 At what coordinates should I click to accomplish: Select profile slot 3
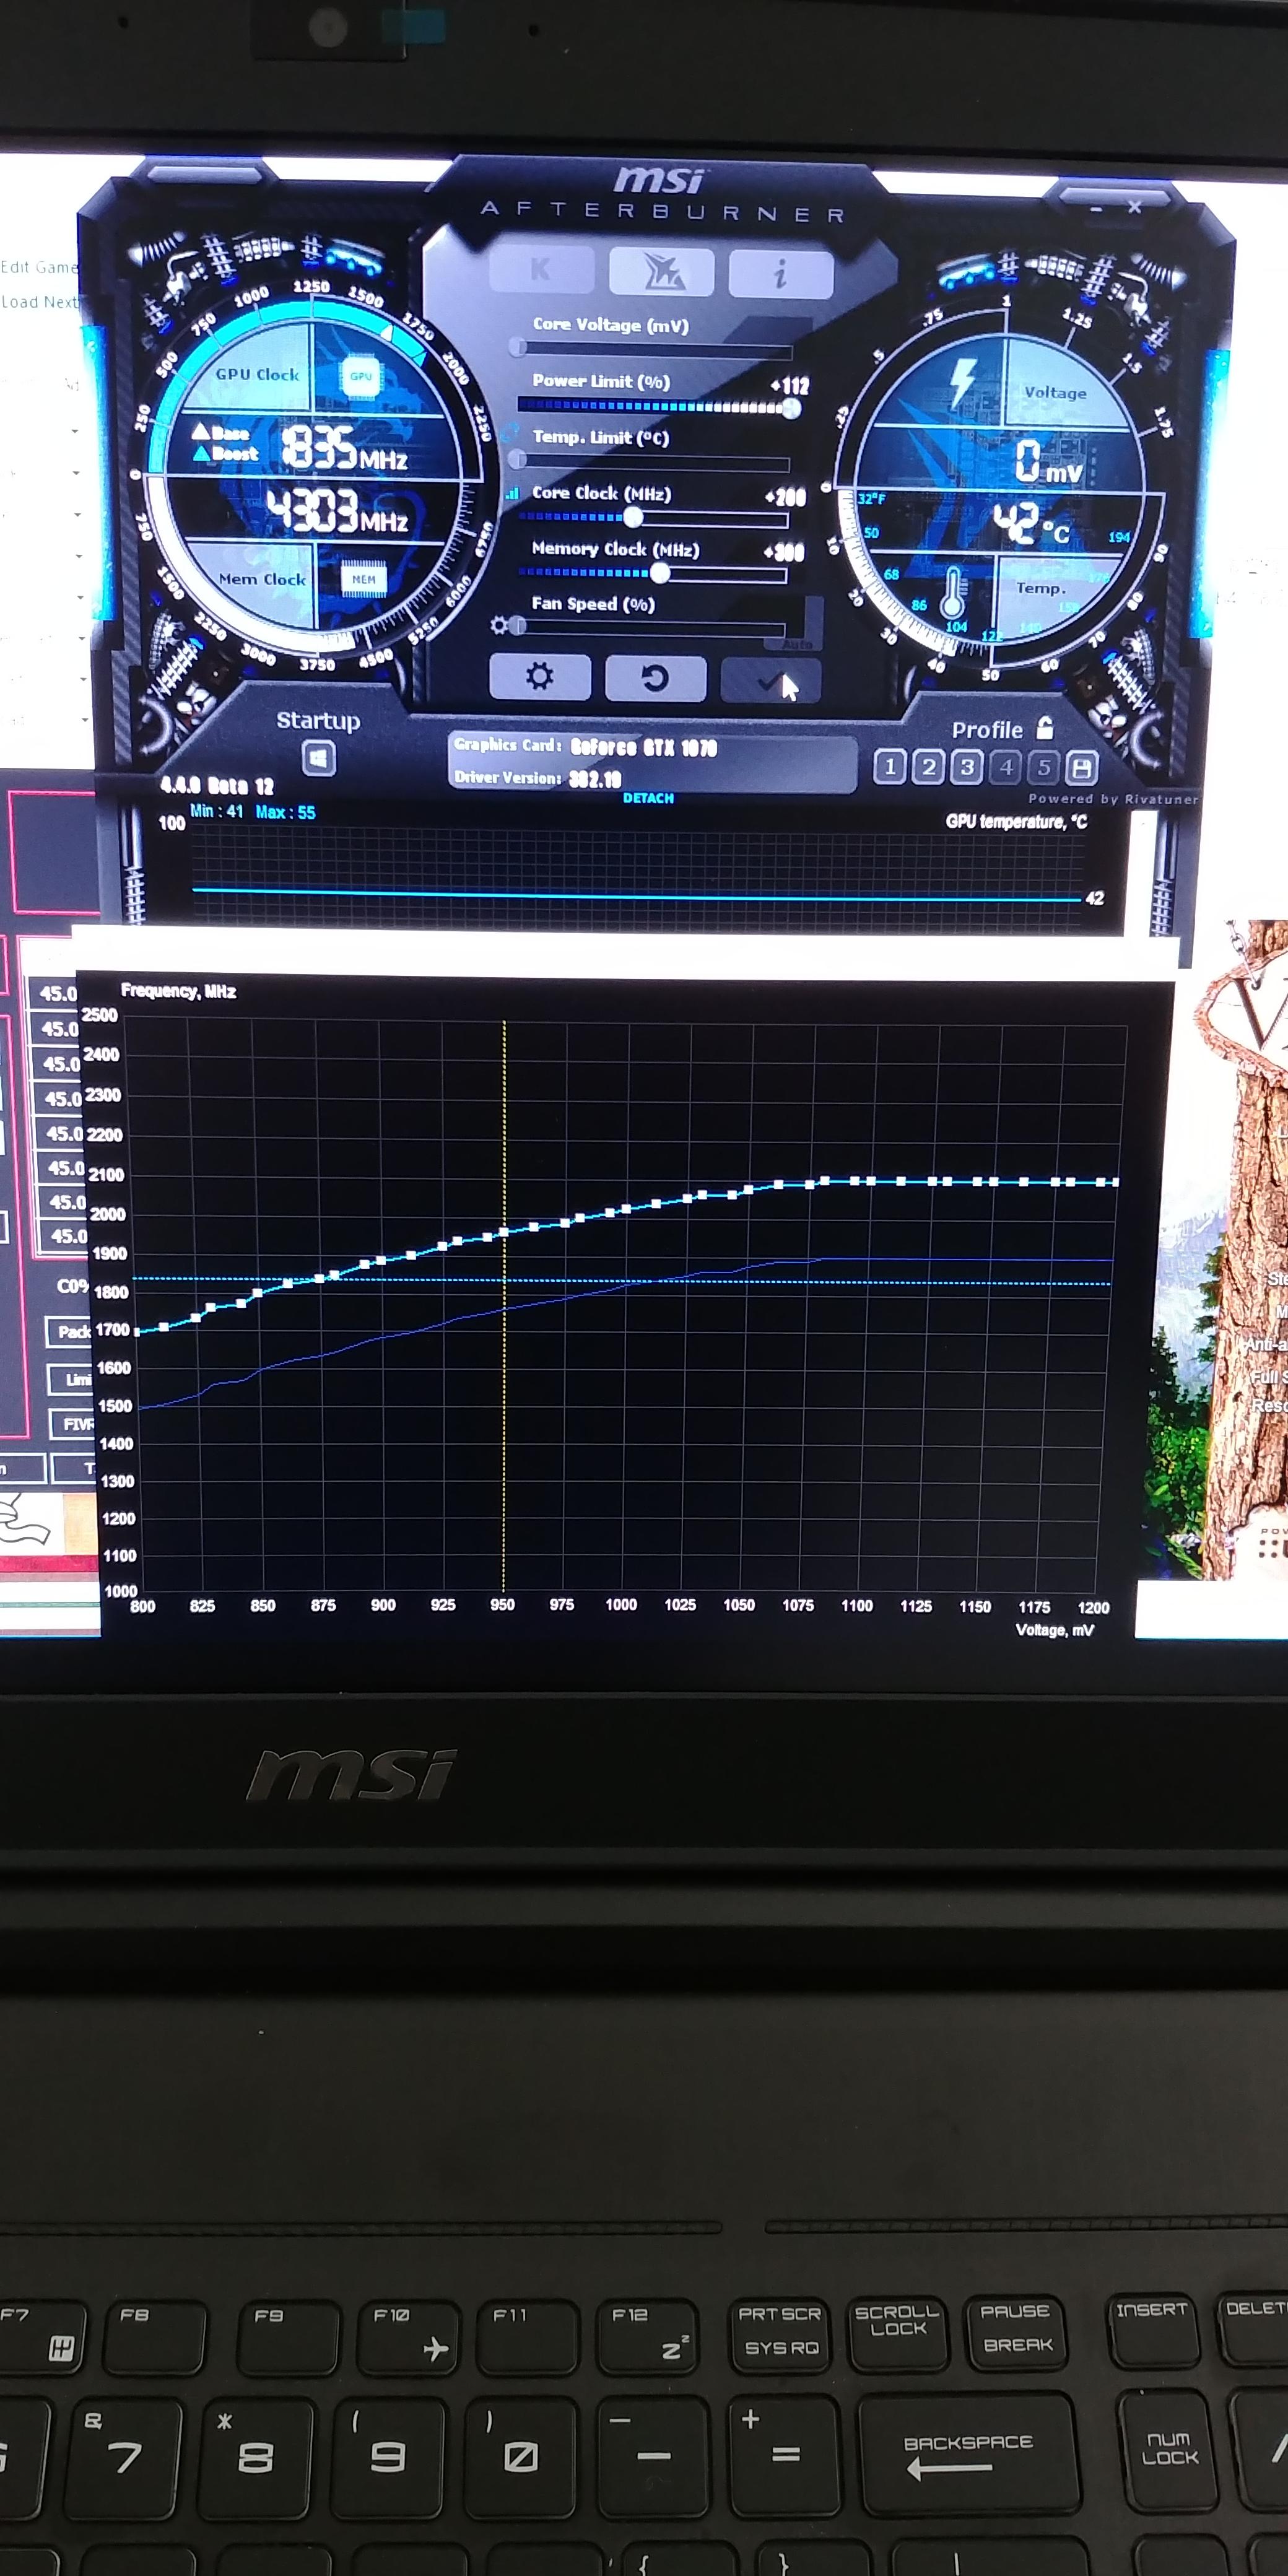click(966, 767)
